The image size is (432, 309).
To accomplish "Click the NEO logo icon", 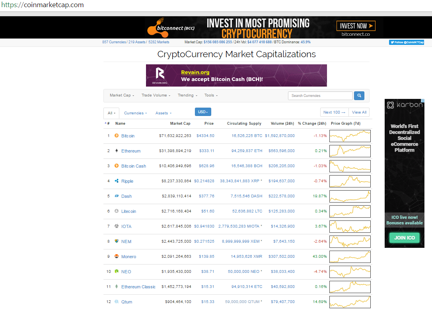I will pos(117,272).
